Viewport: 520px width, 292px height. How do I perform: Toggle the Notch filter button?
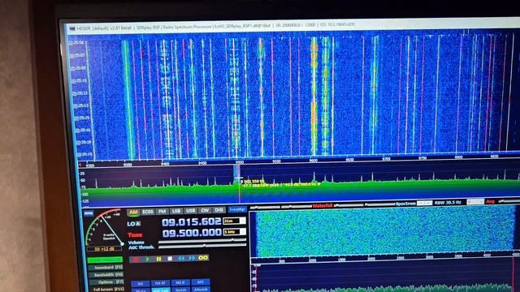[x=181, y=290]
